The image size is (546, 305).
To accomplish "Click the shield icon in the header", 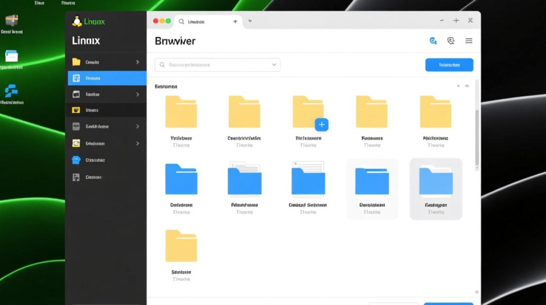I will click(451, 41).
